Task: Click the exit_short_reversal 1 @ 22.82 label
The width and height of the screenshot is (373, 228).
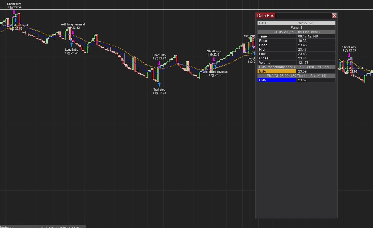Action: (215, 74)
